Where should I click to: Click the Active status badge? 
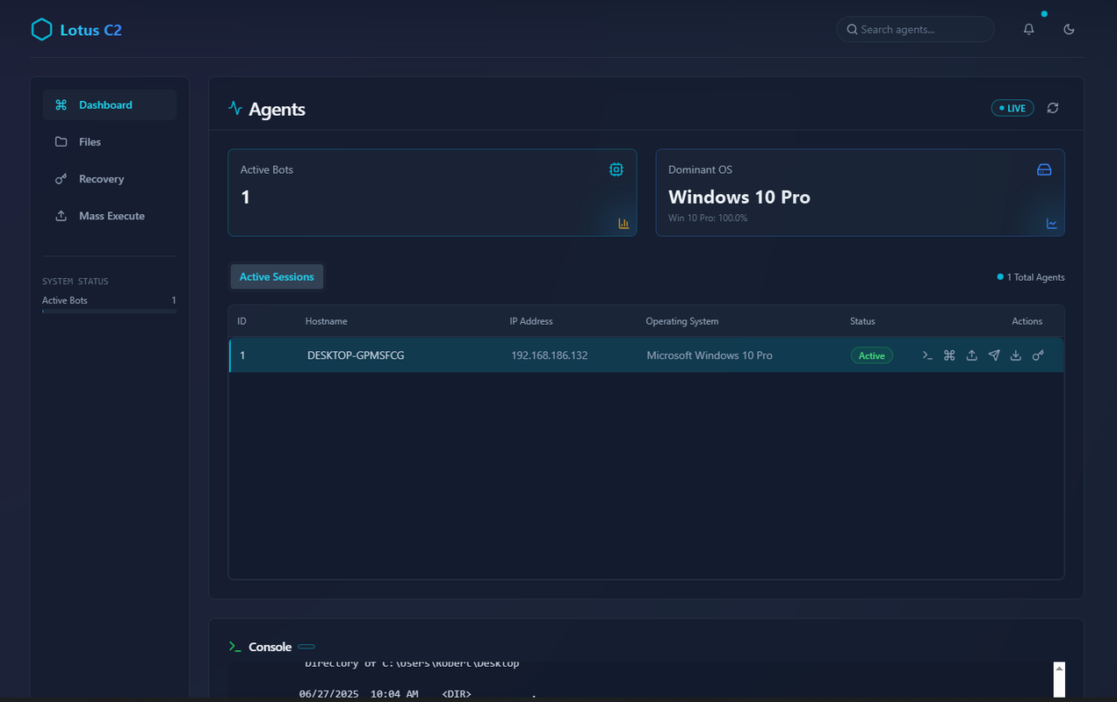(872, 355)
